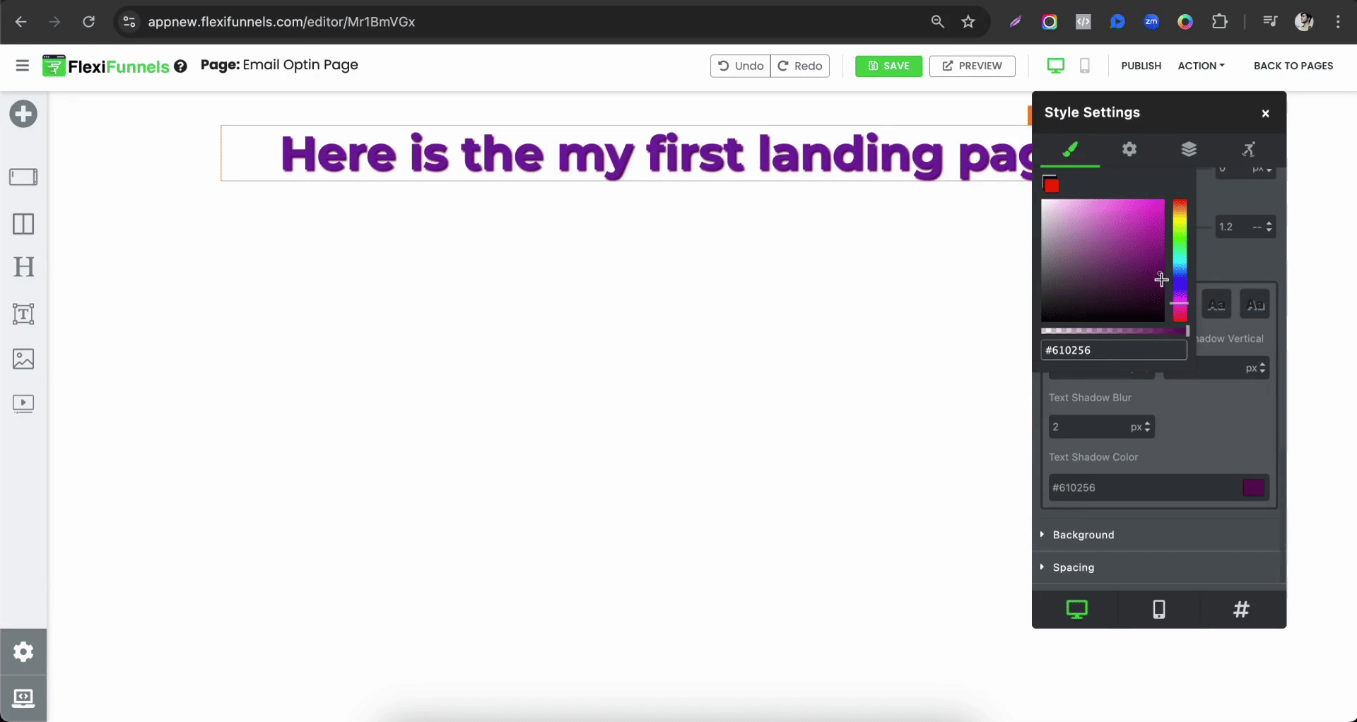Expand the Spacing section

click(x=1073, y=567)
